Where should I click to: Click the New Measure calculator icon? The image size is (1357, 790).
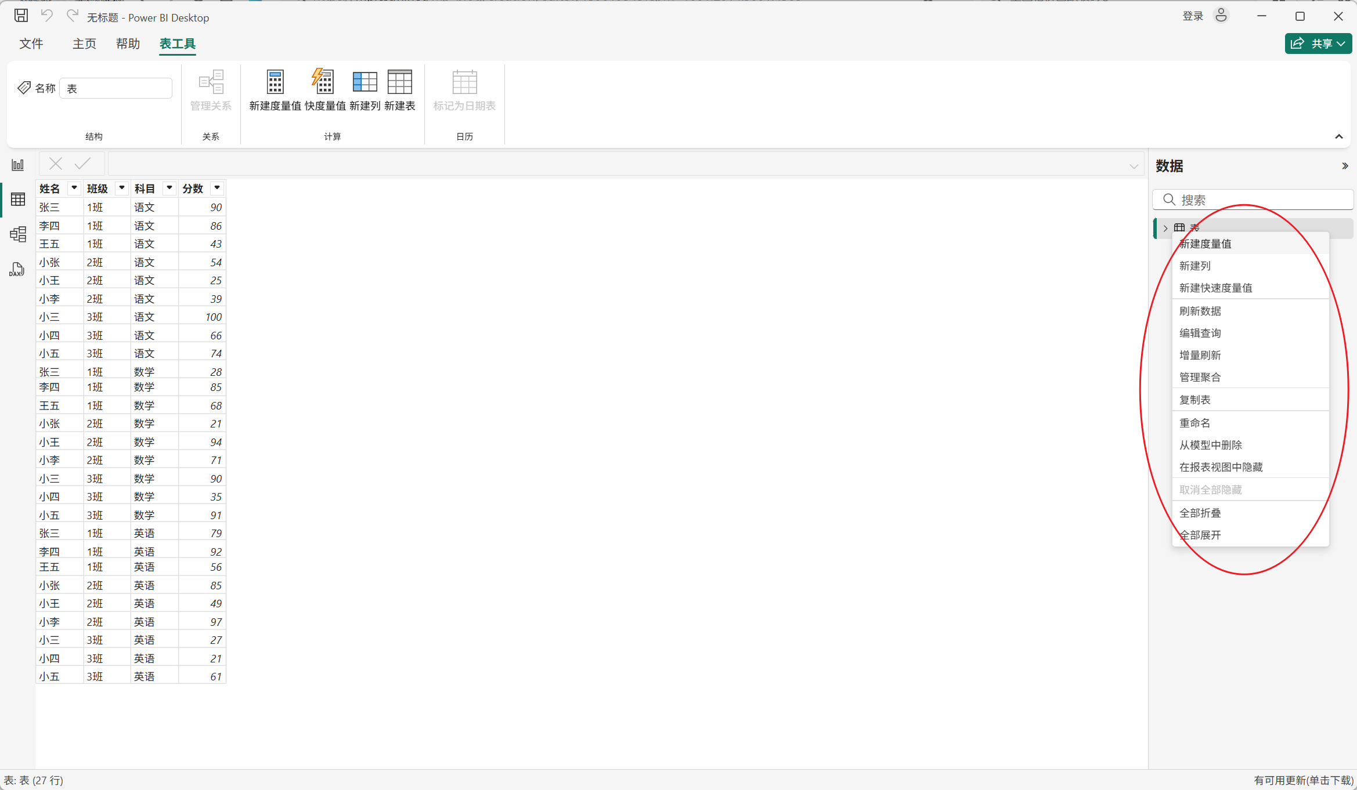click(x=275, y=83)
